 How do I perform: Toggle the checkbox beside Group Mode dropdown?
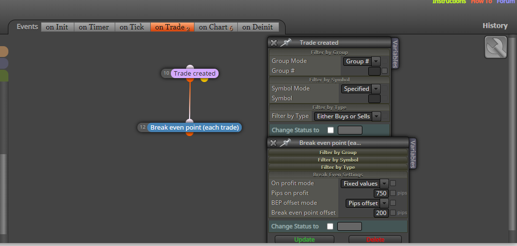click(x=385, y=61)
